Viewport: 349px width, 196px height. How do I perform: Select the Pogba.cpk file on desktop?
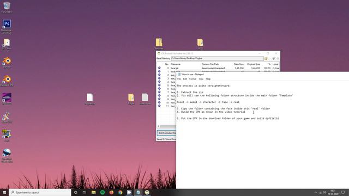[x=89, y=99]
